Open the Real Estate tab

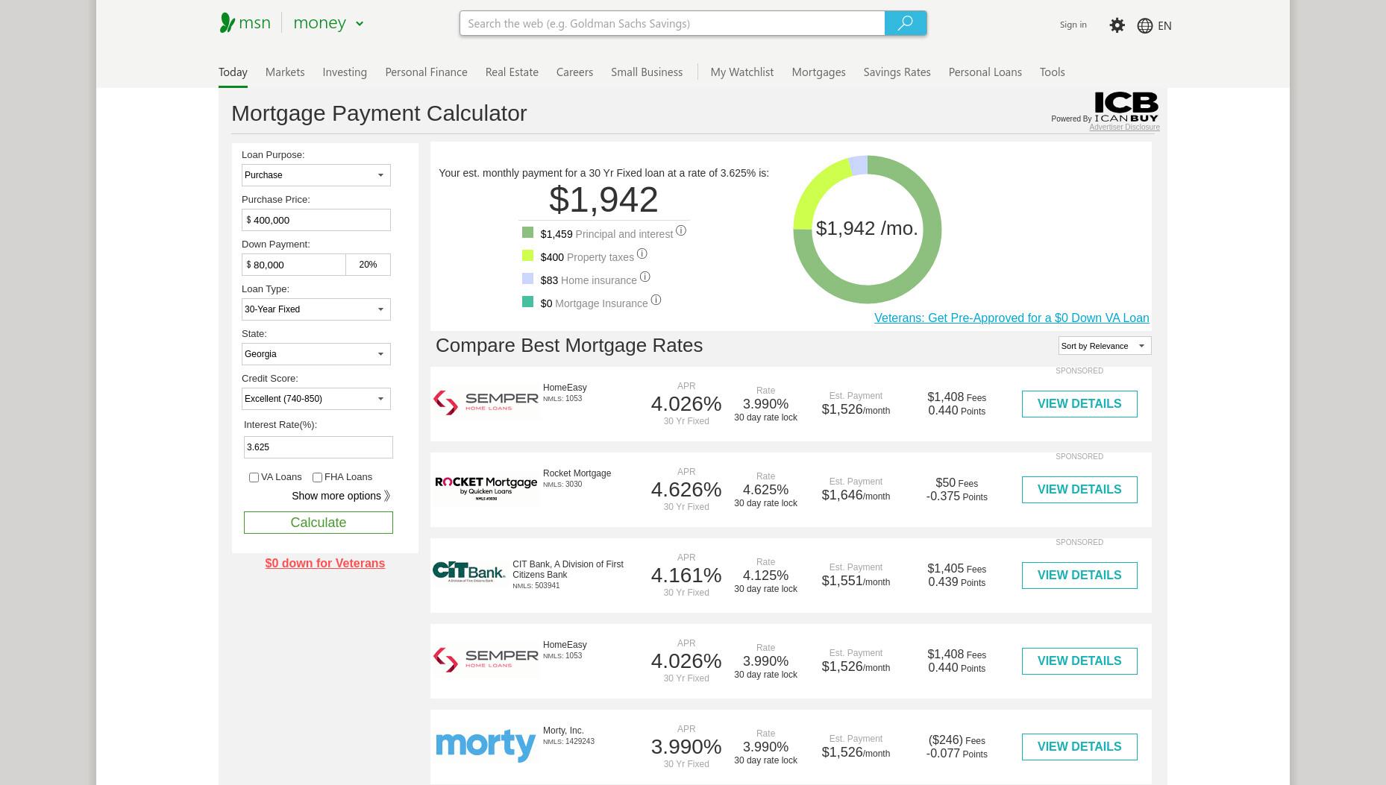click(x=512, y=72)
